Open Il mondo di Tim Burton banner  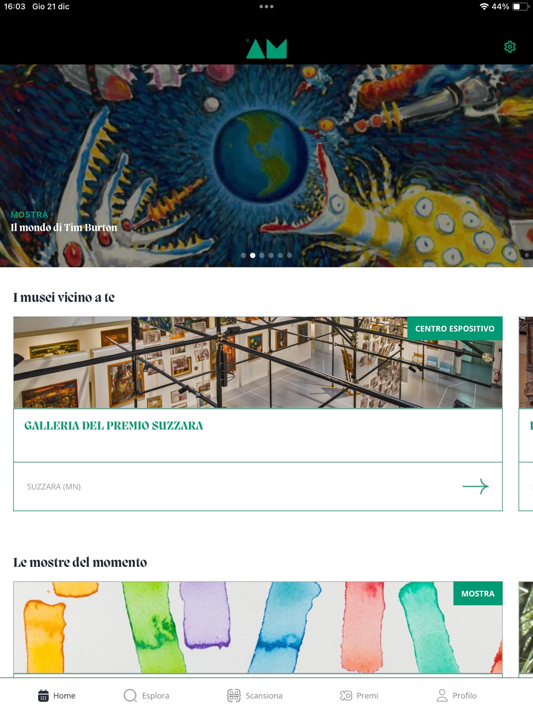(x=64, y=227)
